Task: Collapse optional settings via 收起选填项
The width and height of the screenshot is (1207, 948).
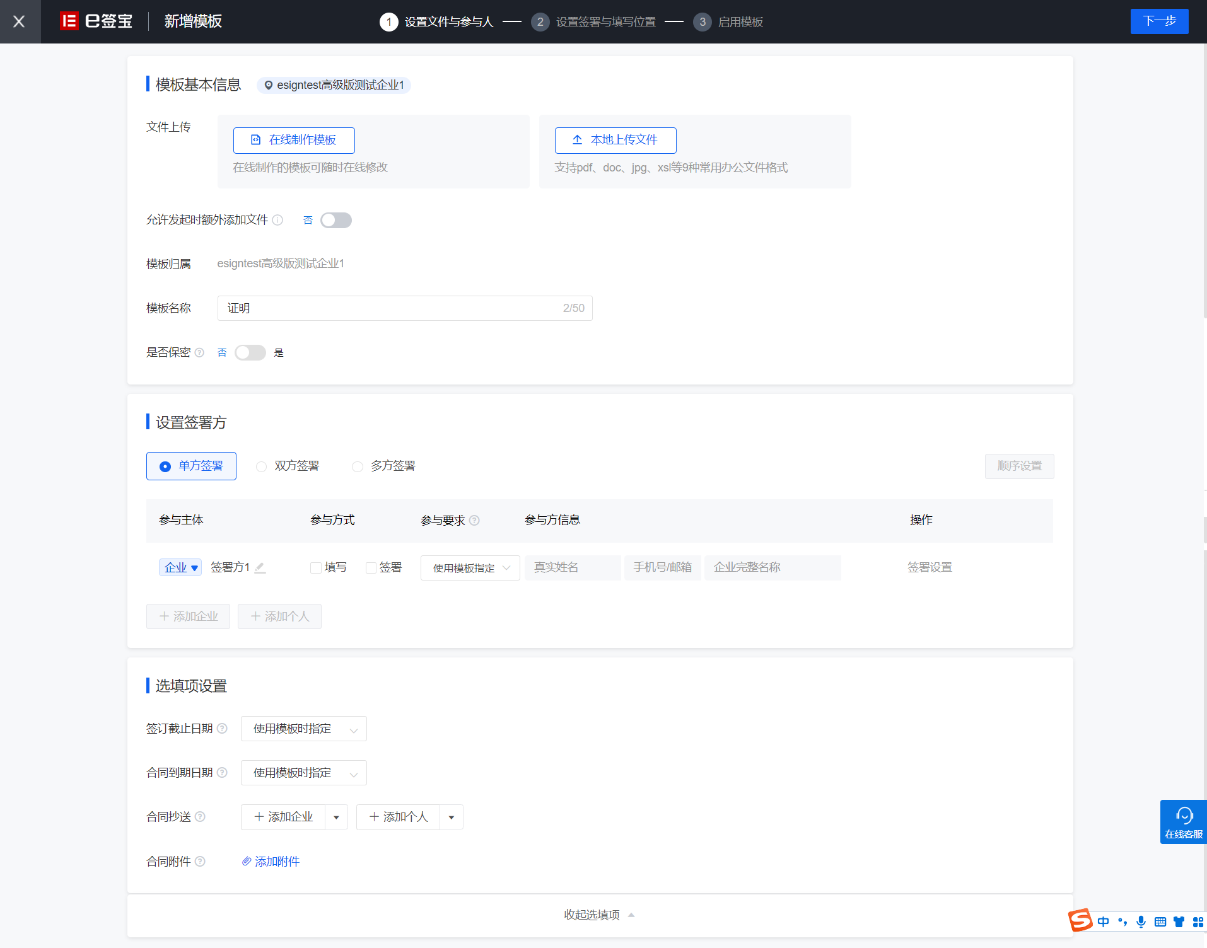Action: coord(599,915)
